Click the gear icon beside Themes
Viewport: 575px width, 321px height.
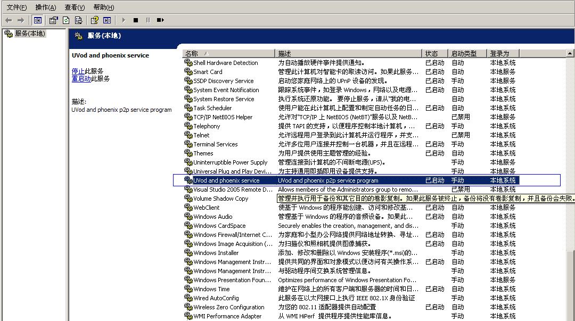(x=188, y=153)
